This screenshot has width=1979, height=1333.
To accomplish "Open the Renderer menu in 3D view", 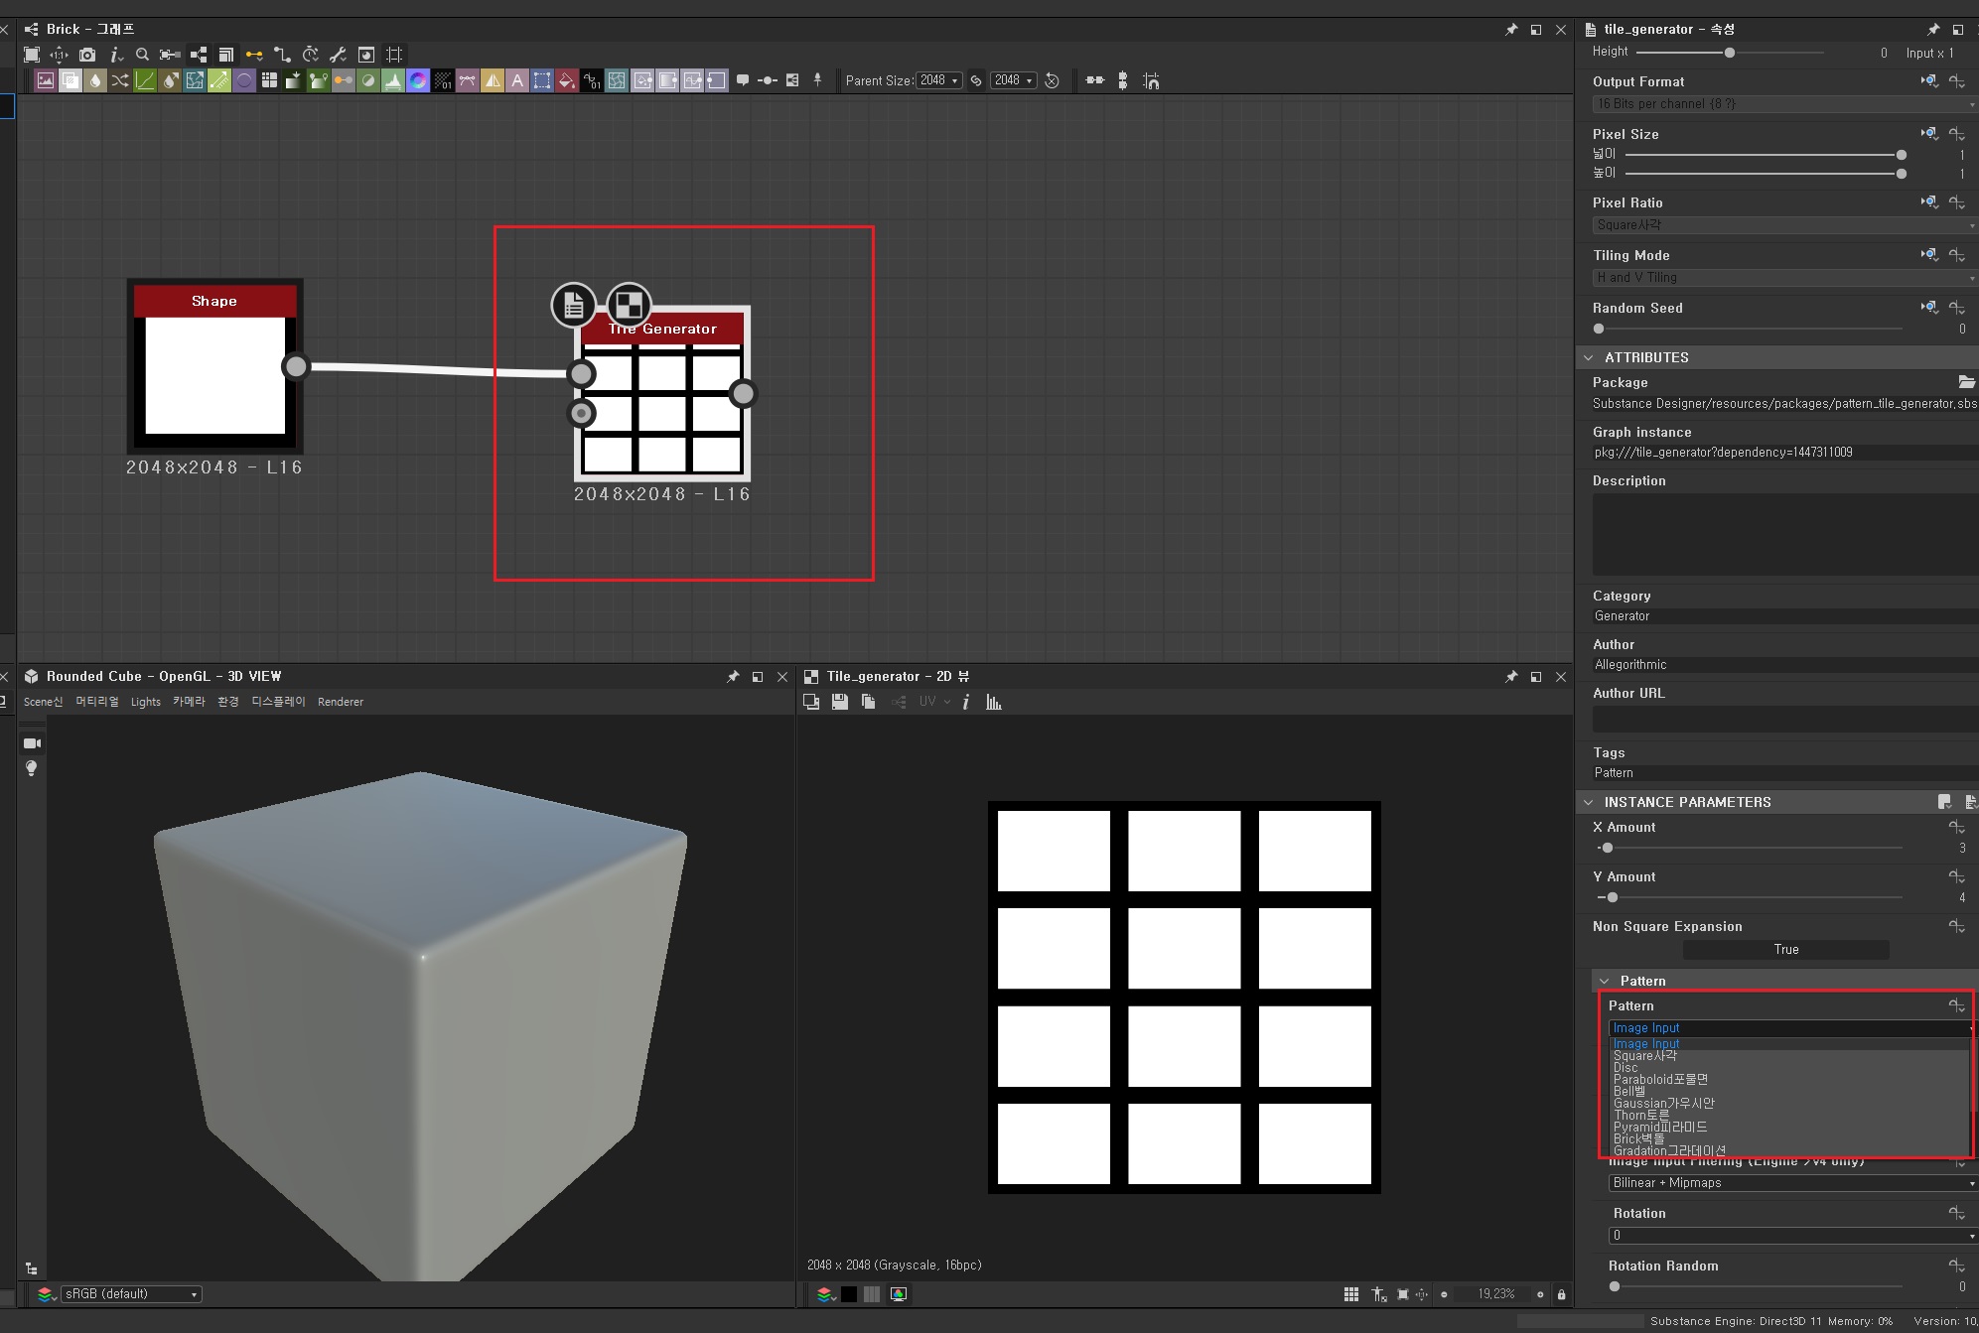I will pos(341,702).
